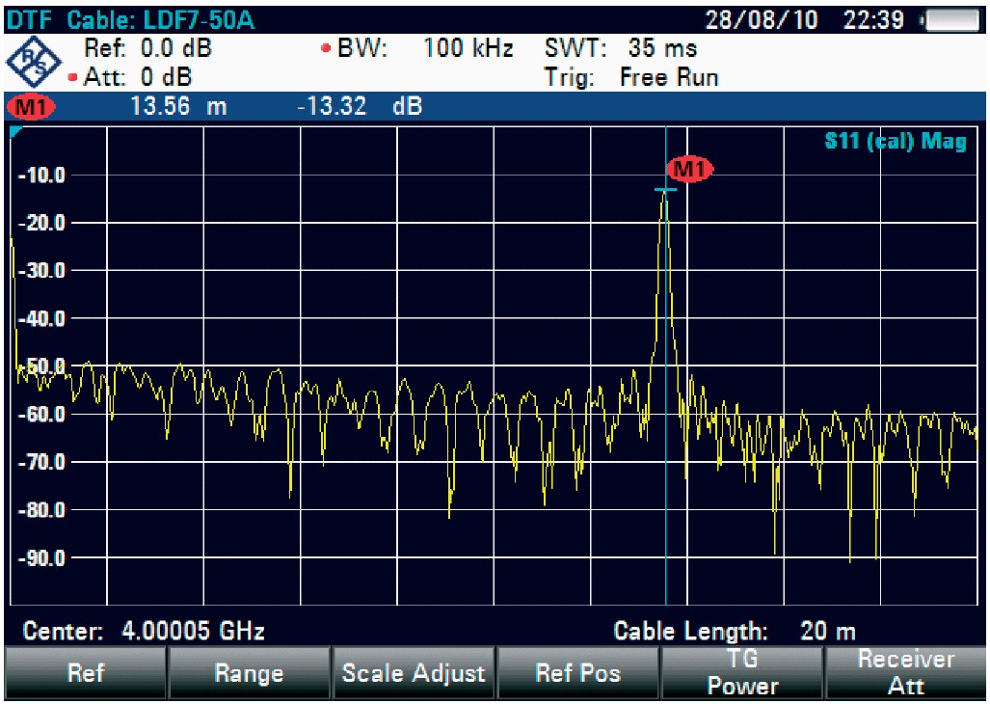Image resolution: width=990 pixels, height=704 pixels.
Task: Click the Cable Length 20 m field
Action: click(735, 633)
